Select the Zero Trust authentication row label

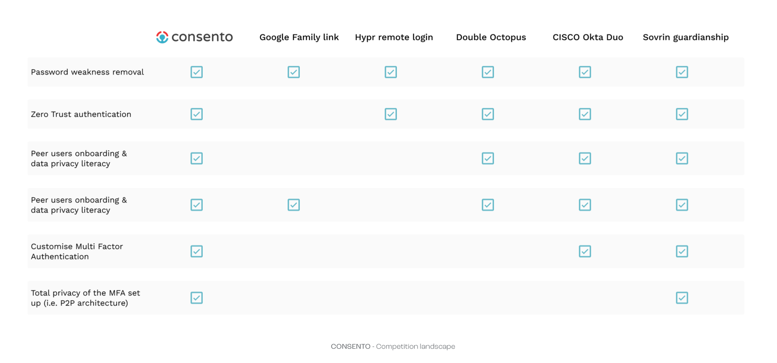pos(81,114)
